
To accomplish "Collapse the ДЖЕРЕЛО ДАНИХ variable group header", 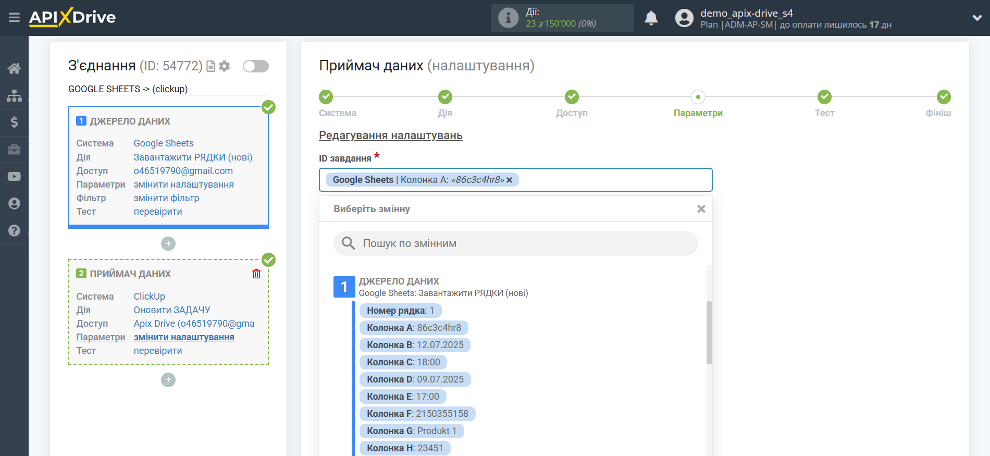I will [x=399, y=281].
